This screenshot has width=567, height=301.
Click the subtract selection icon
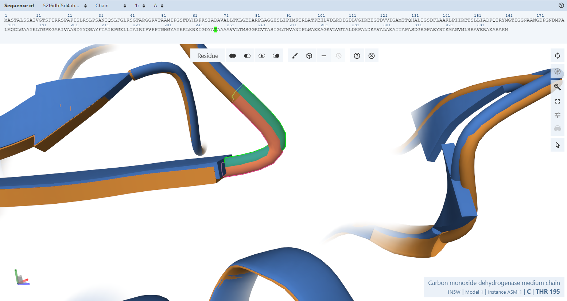point(247,56)
